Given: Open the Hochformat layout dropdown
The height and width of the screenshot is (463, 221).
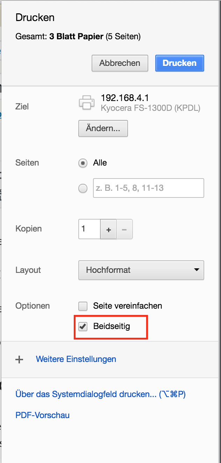Looking at the screenshot, I should click(x=141, y=270).
